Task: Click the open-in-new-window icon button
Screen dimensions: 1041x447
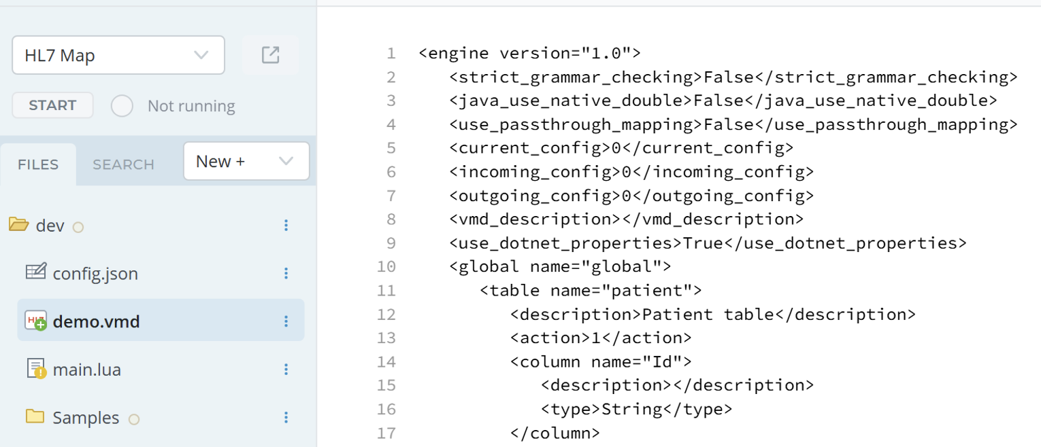Action: pyautogui.click(x=271, y=55)
